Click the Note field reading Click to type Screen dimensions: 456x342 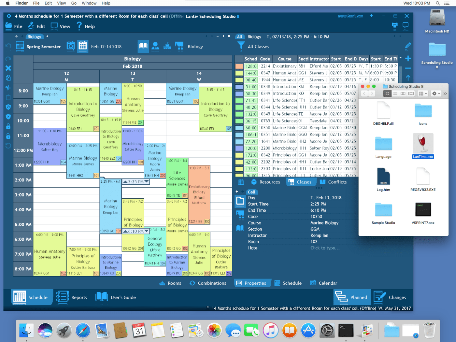pos(325,248)
